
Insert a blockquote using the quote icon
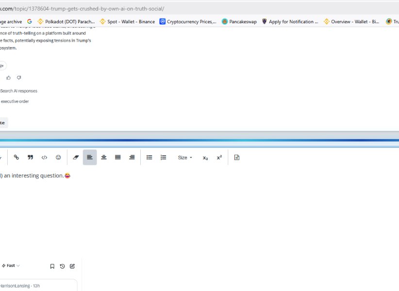[x=30, y=158]
